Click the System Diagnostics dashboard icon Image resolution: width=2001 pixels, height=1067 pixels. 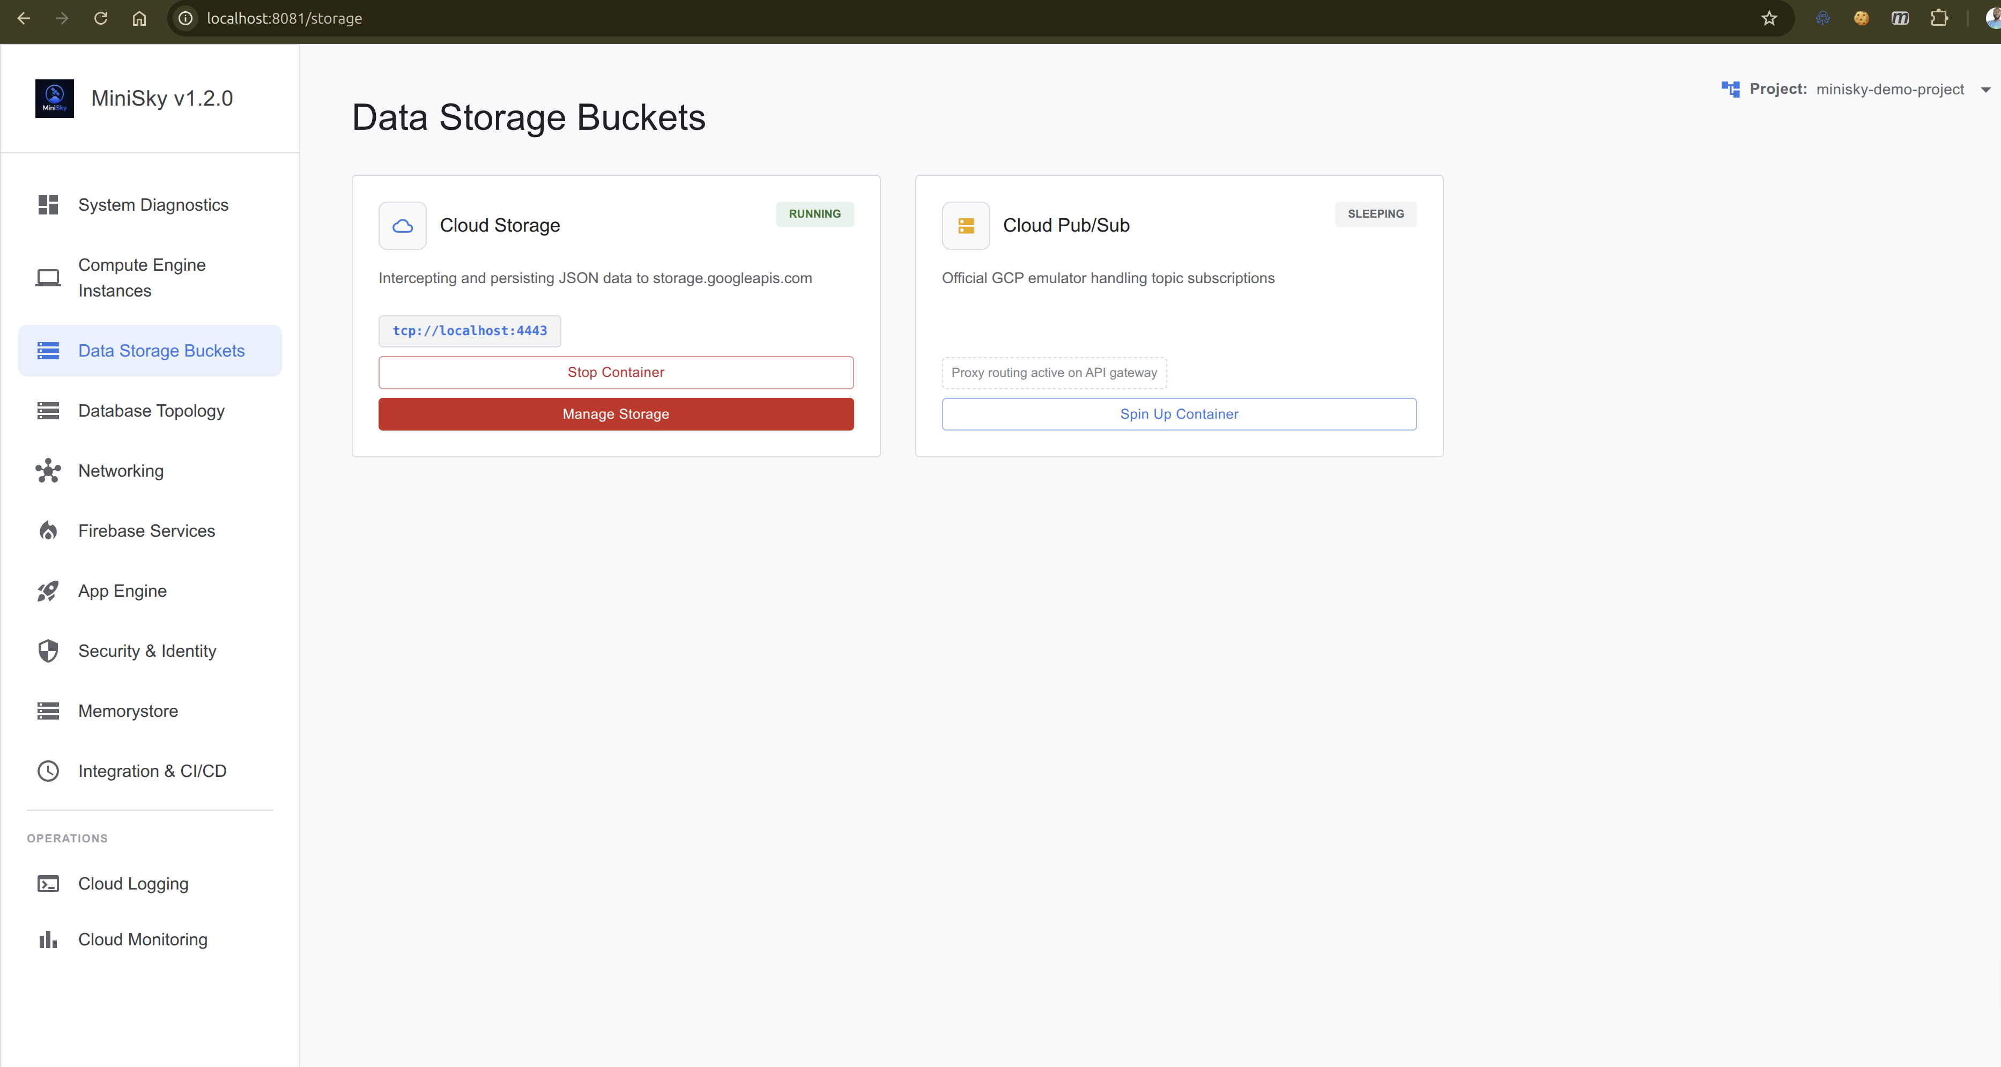(48, 205)
